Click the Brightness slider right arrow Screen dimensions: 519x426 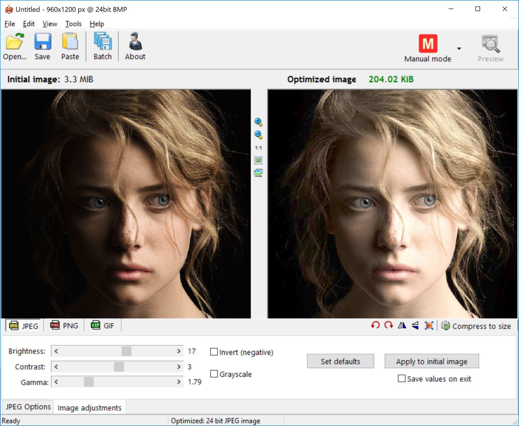[179, 351]
